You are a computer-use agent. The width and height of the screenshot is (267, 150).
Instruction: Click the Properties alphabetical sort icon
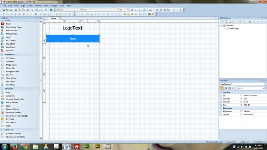226,88
